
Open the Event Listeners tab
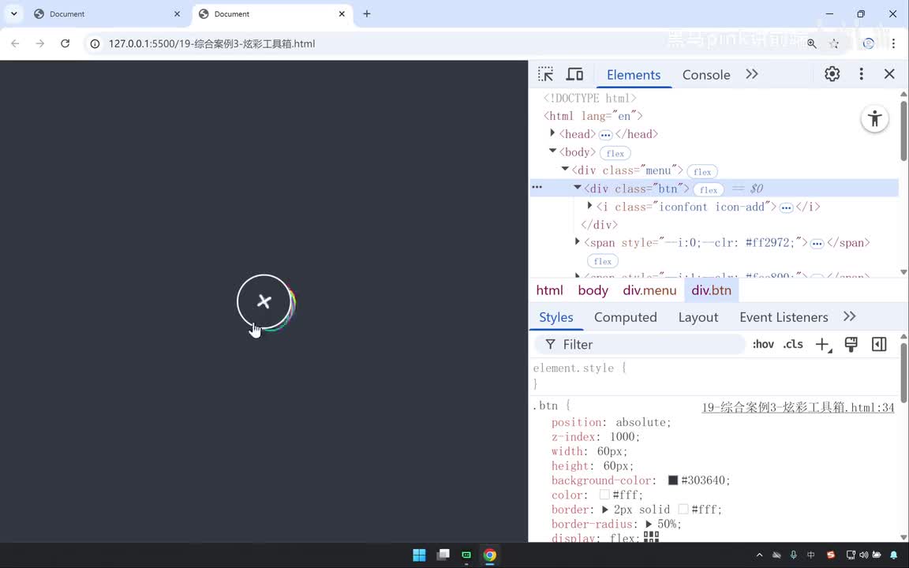(784, 317)
